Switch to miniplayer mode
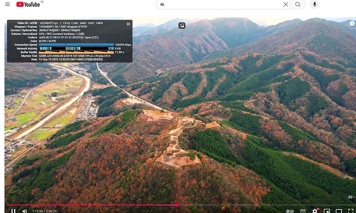 [x=327, y=211]
